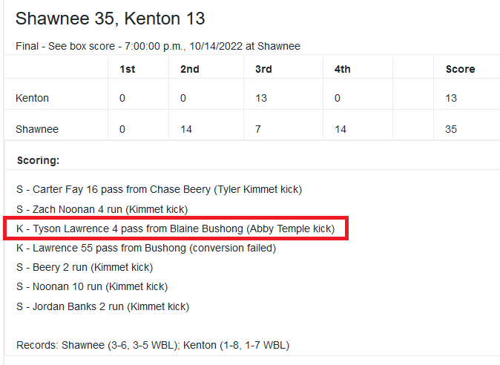500x365 pixels.
Task: Select the 2nd quarter column header
Action: click(x=190, y=69)
